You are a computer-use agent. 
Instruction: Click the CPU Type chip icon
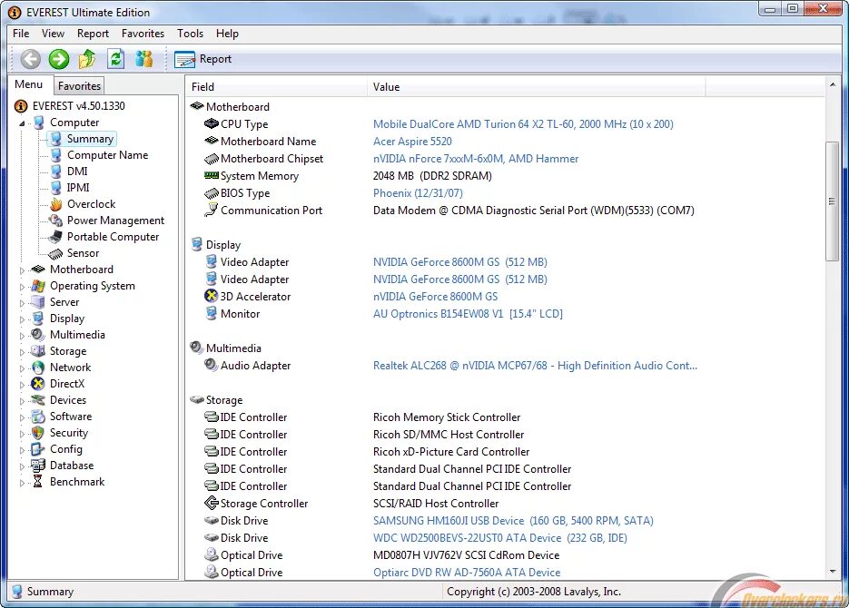[212, 124]
